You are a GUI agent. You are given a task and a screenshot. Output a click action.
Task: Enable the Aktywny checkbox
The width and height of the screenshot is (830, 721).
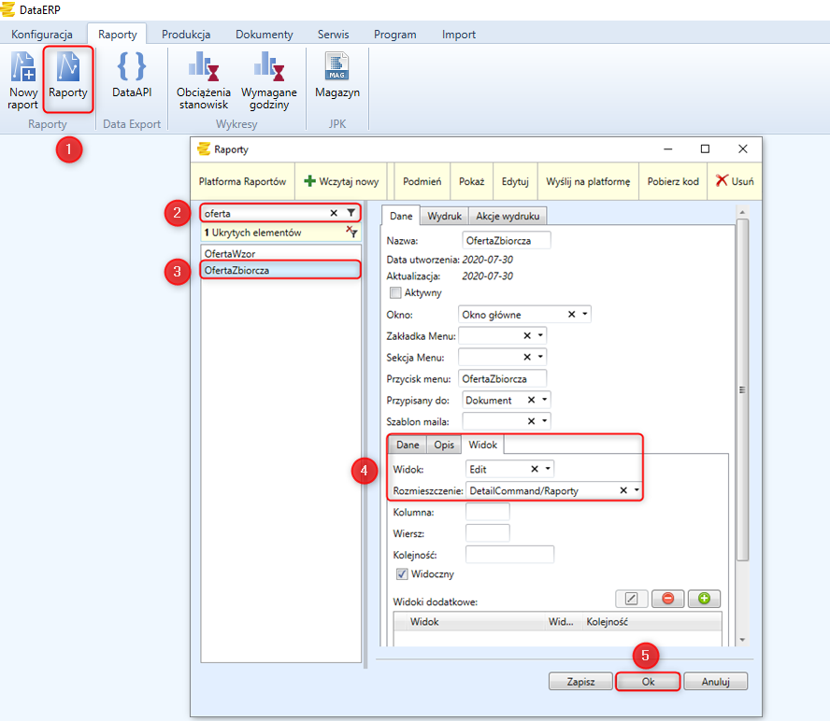[x=395, y=293]
